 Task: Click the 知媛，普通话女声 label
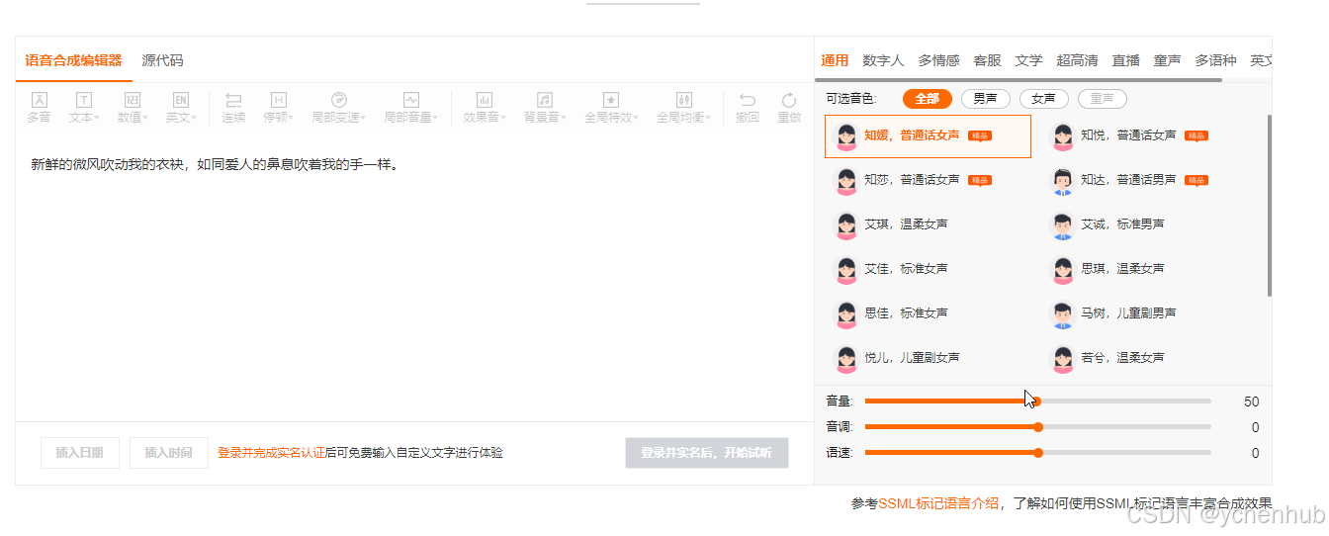[912, 135]
